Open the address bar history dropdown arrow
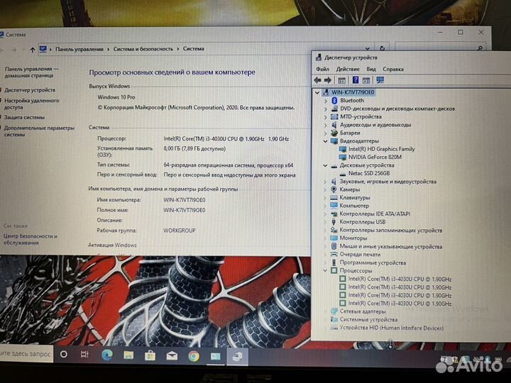Image resolution: width=511 pixels, height=383 pixels. pos(368,48)
